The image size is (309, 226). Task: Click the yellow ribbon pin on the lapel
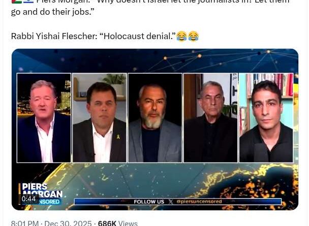click(x=118, y=137)
